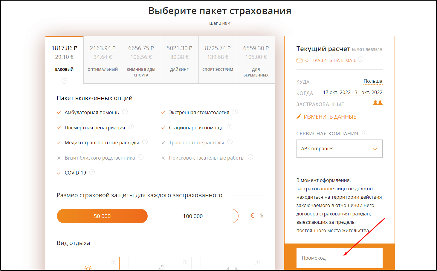This screenshot has height=271, width=437.
Task: Show help for Поисково-спасательные работы
Action: 250,157
